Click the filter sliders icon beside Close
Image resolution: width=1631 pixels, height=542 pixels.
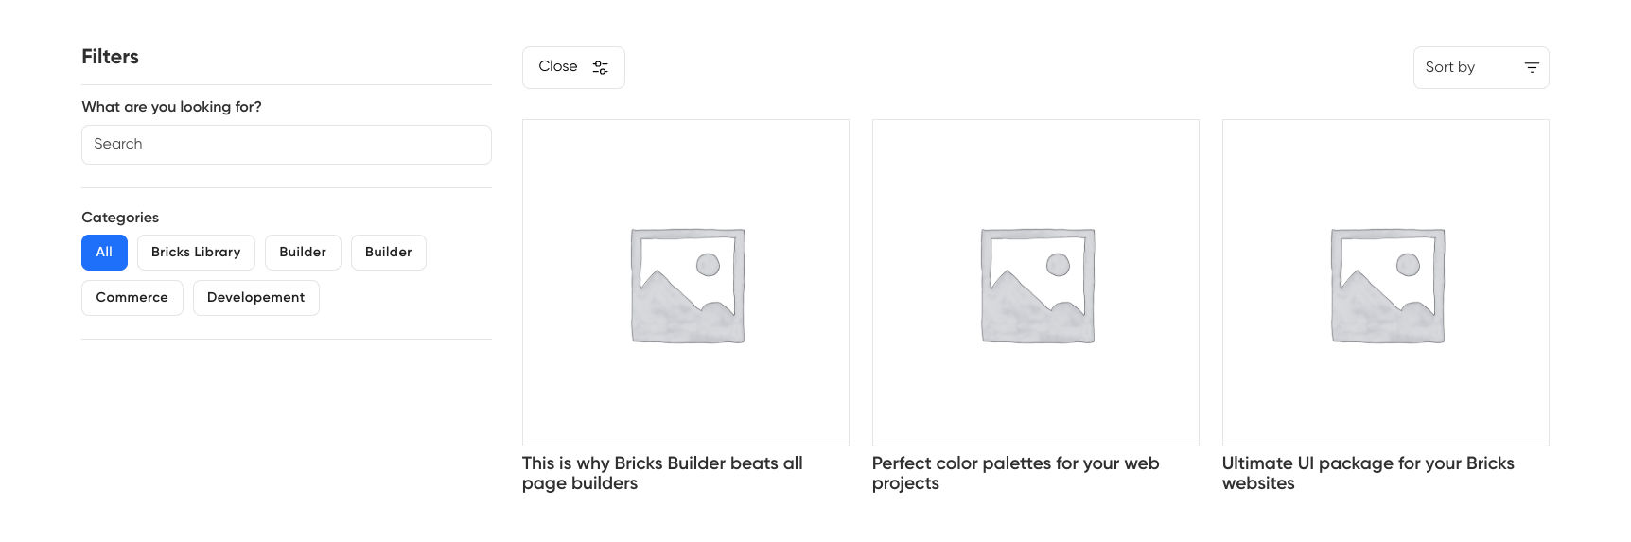click(600, 67)
